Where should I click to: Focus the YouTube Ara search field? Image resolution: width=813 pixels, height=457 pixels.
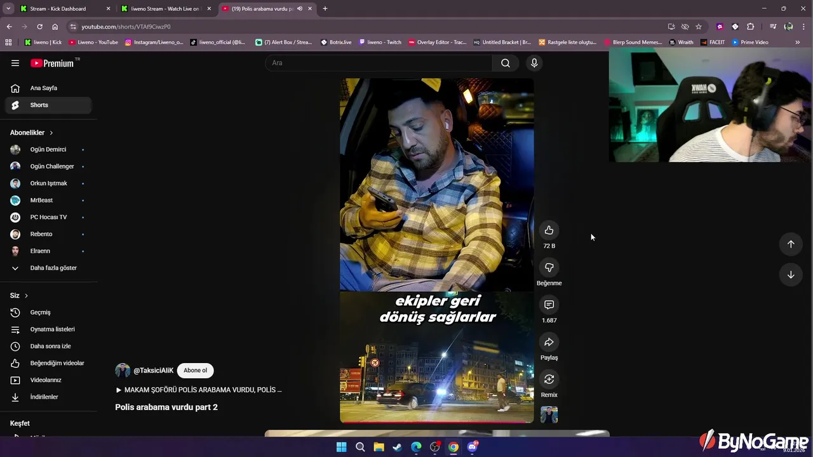point(379,63)
